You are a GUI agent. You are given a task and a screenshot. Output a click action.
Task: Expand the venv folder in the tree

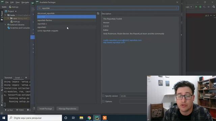coord(8,18)
